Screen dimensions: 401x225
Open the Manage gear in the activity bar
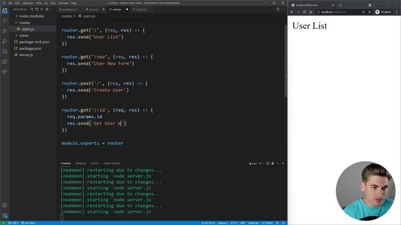pos(5,215)
